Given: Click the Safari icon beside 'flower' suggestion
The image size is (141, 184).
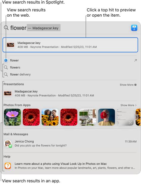Looking at the screenshot, I should tap(6, 60).
